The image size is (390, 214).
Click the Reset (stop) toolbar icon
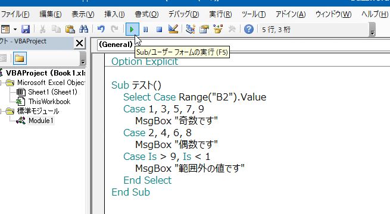click(159, 30)
